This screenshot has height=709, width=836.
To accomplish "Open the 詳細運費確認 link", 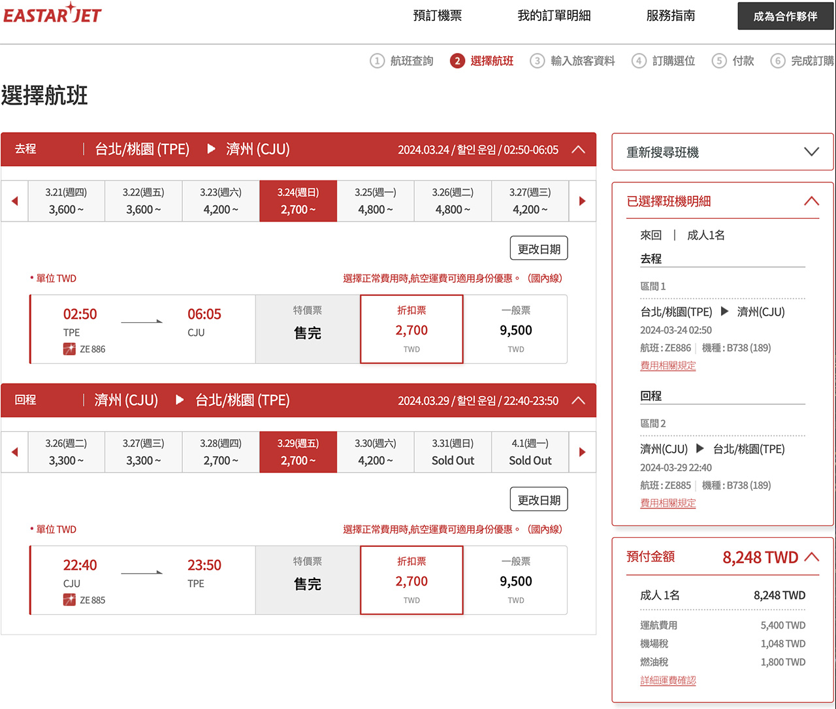I will tap(668, 680).
